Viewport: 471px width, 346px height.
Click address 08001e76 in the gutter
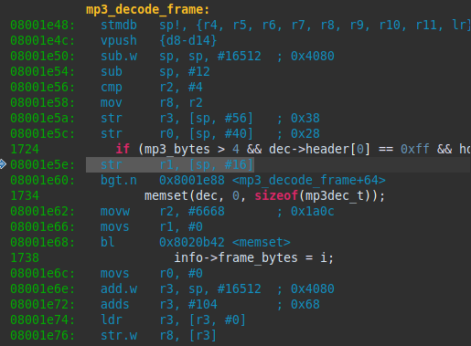click(x=43, y=335)
